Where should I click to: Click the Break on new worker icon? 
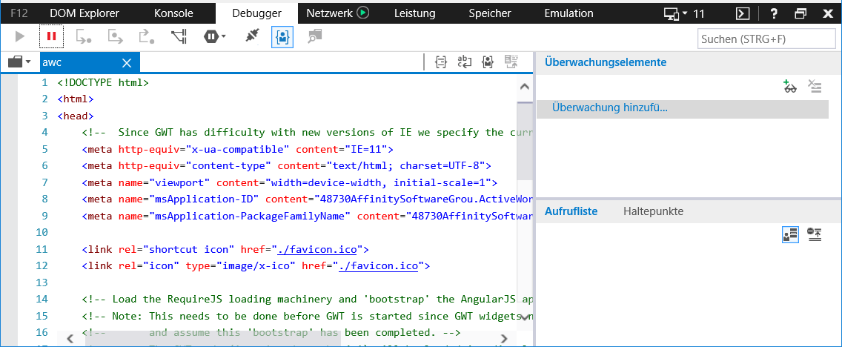[x=179, y=36]
